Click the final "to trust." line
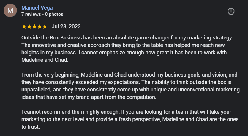The height and width of the screenshot is (136, 248). tap(31, 127)
